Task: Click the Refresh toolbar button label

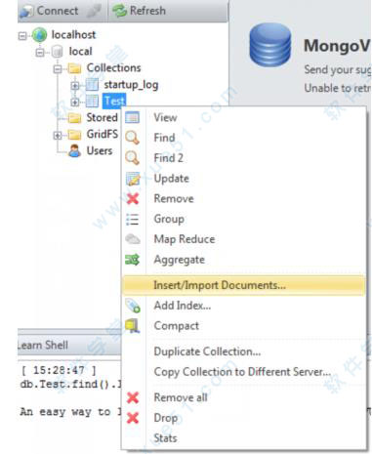Action: coord(147,11)
